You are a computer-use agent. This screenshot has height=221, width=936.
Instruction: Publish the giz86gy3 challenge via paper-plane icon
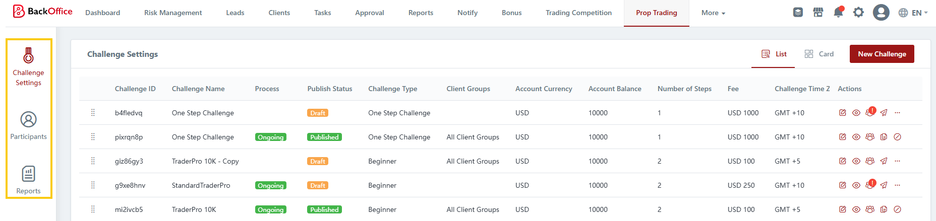click(x=884, y=161)
